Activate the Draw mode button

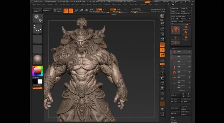(71, 11)
